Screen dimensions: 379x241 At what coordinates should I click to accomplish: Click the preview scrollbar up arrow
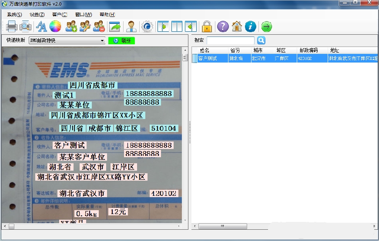click(x=185, y=50)
